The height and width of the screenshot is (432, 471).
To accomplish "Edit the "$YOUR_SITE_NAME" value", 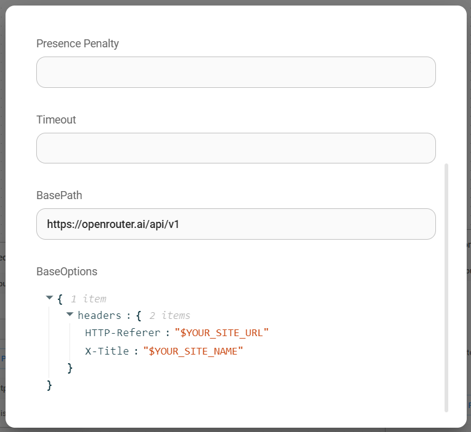I will pos(193,351).
